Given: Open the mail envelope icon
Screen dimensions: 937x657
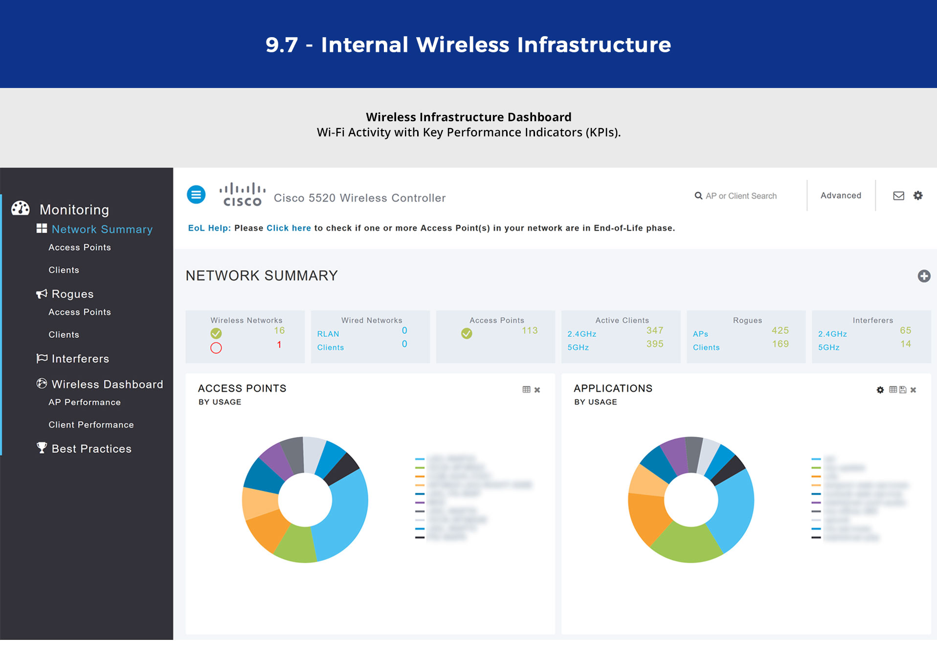Looking at the screenshot, I should tap(898, 196).
